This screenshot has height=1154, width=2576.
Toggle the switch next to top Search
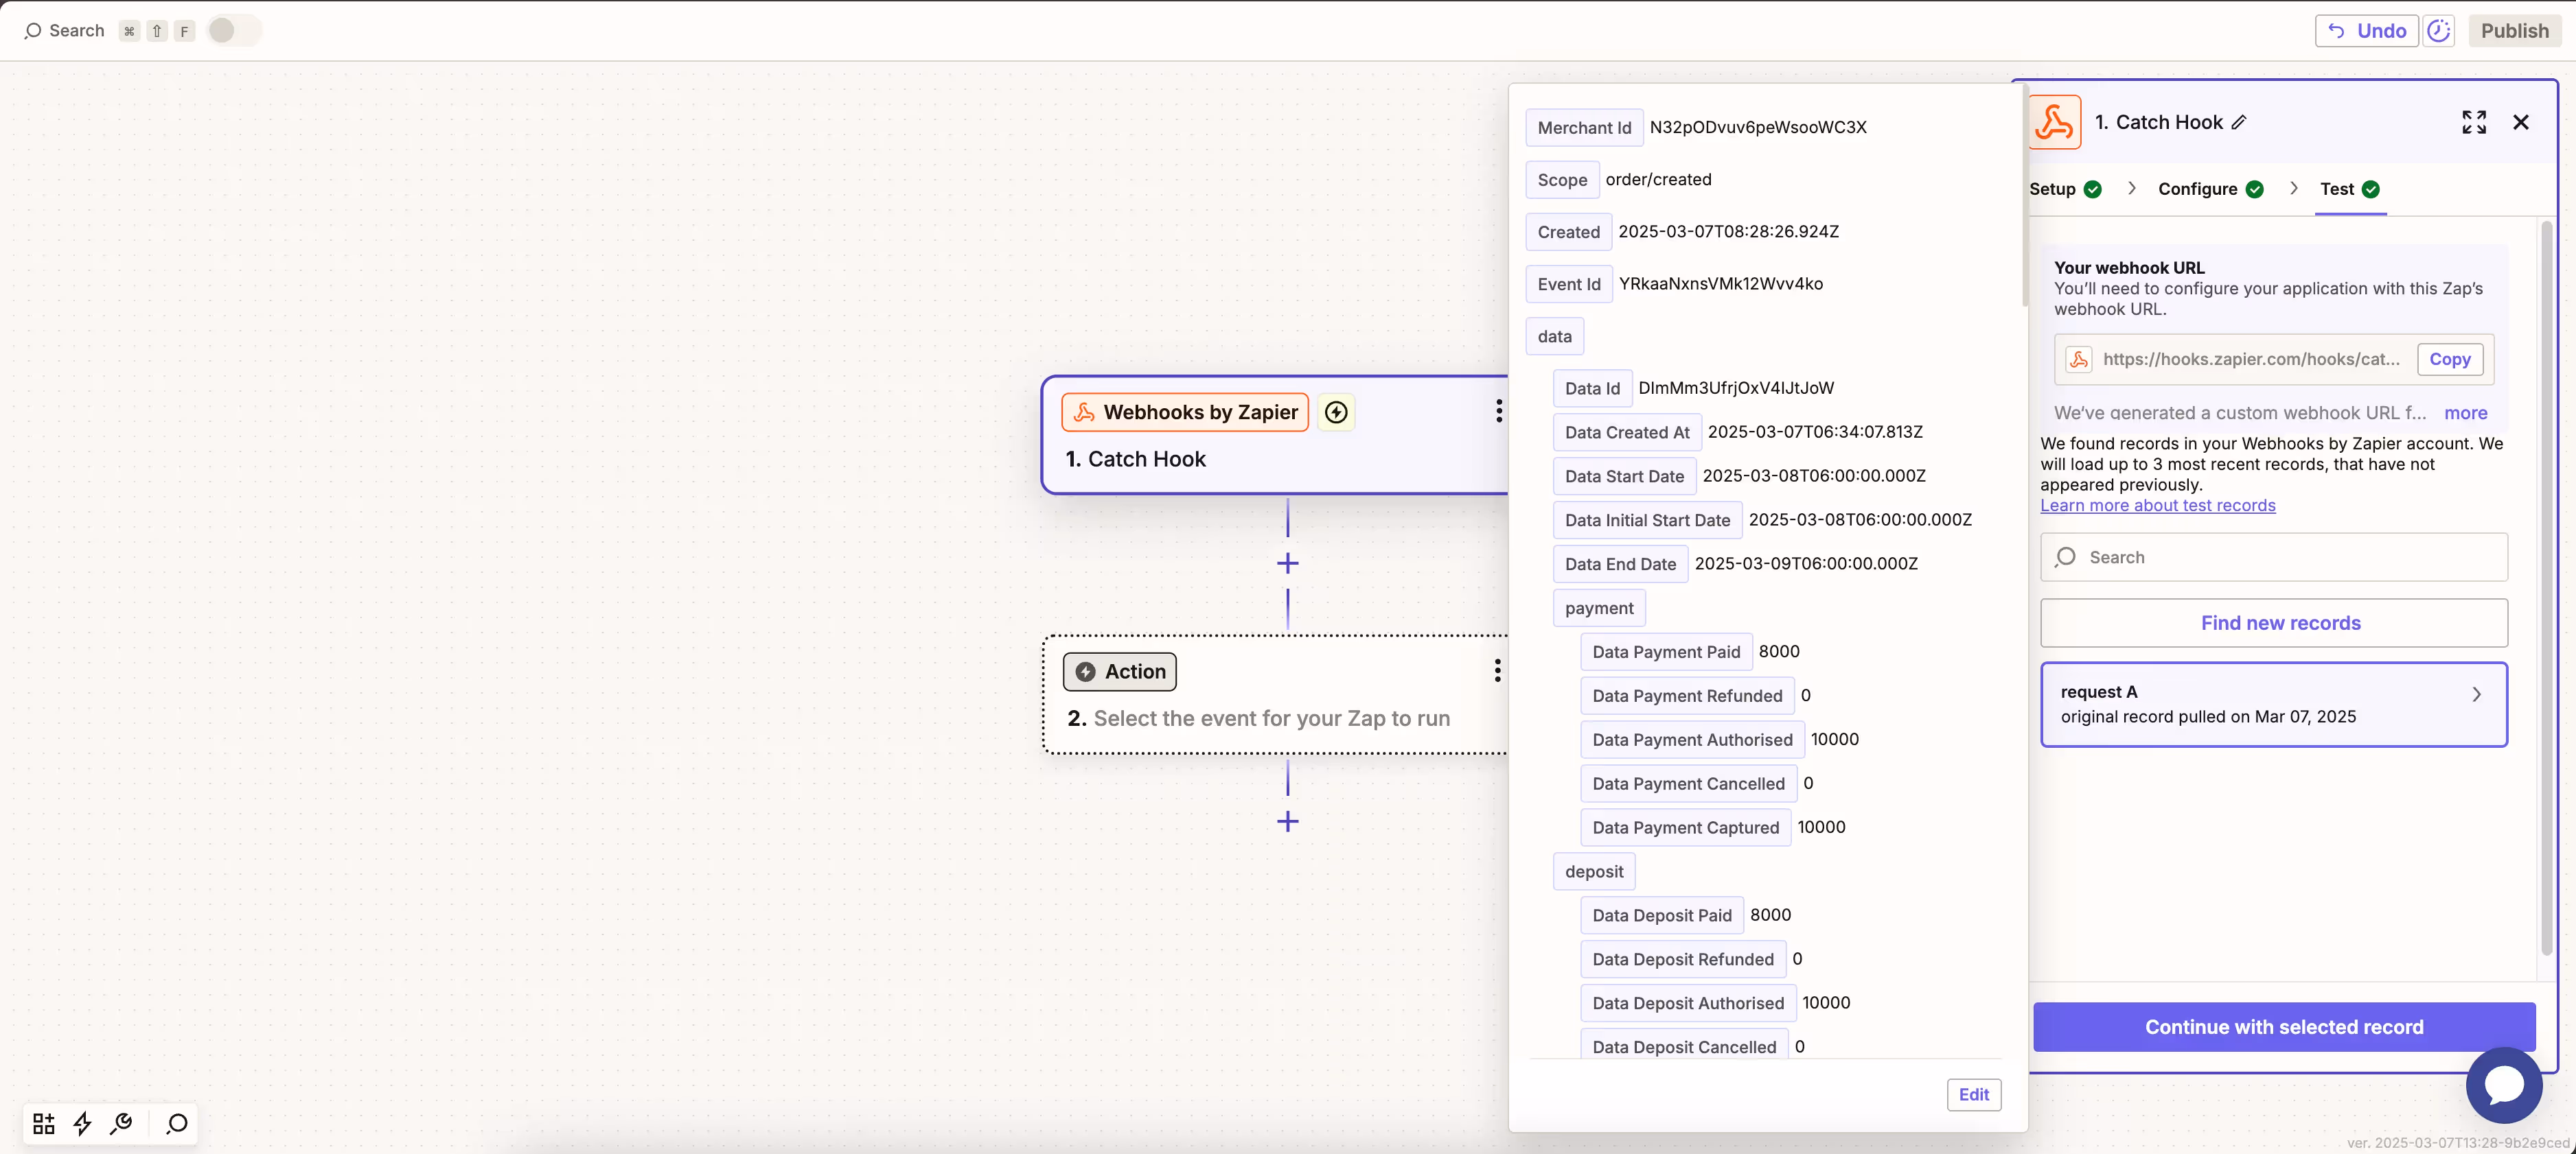click(234, 31)
